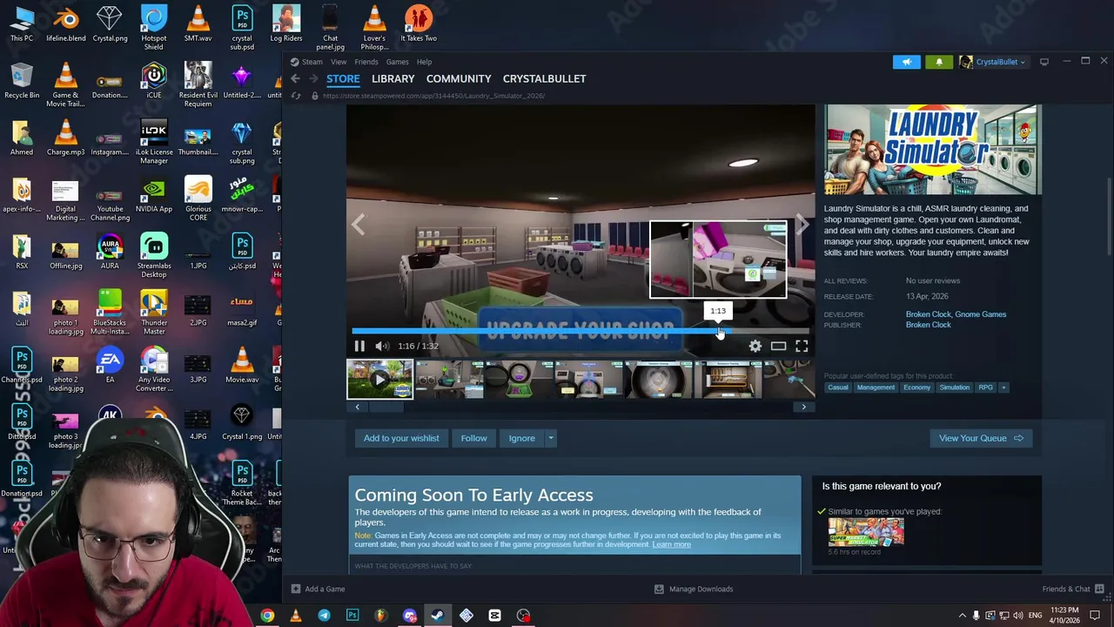
Task: Reload the Steam store page
Action: click(295, 96)
